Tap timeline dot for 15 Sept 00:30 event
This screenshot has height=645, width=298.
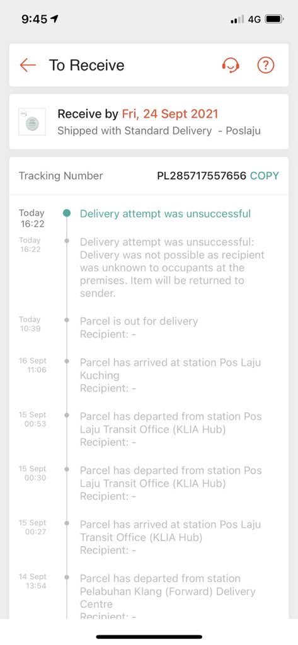tap(67, 469)
